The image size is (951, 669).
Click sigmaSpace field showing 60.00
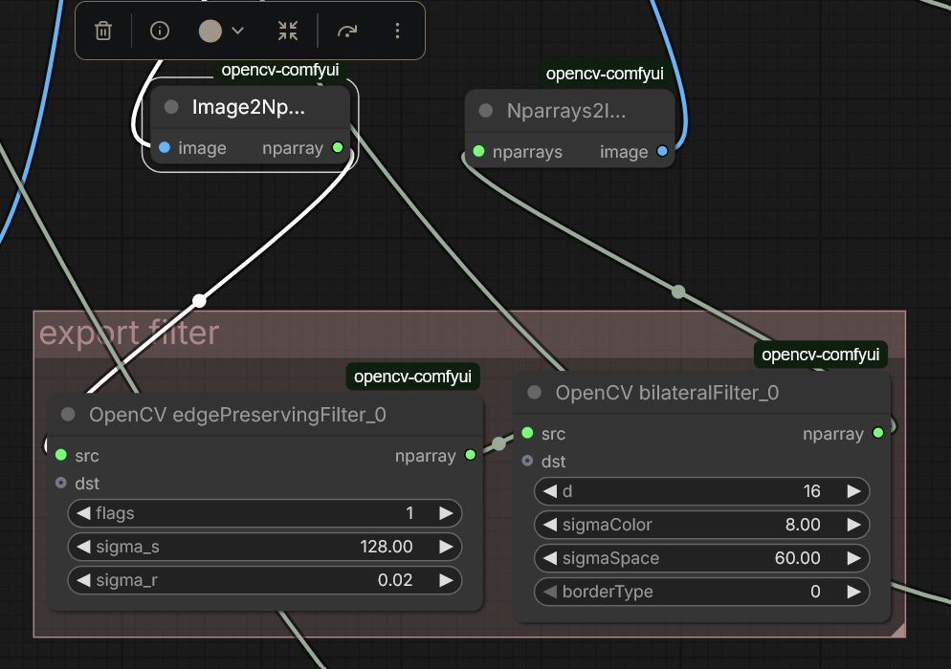(701, 557)
